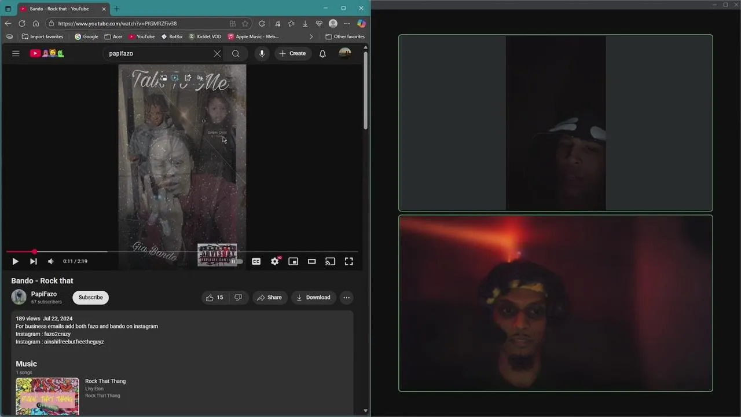This screenshot has width=741, height=417.
Task: Open more actions ellipsis under video
Action: click(346, 298)
